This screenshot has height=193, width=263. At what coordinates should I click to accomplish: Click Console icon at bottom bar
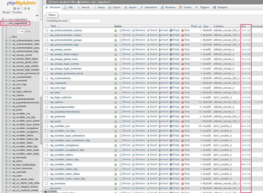point(46,191)
